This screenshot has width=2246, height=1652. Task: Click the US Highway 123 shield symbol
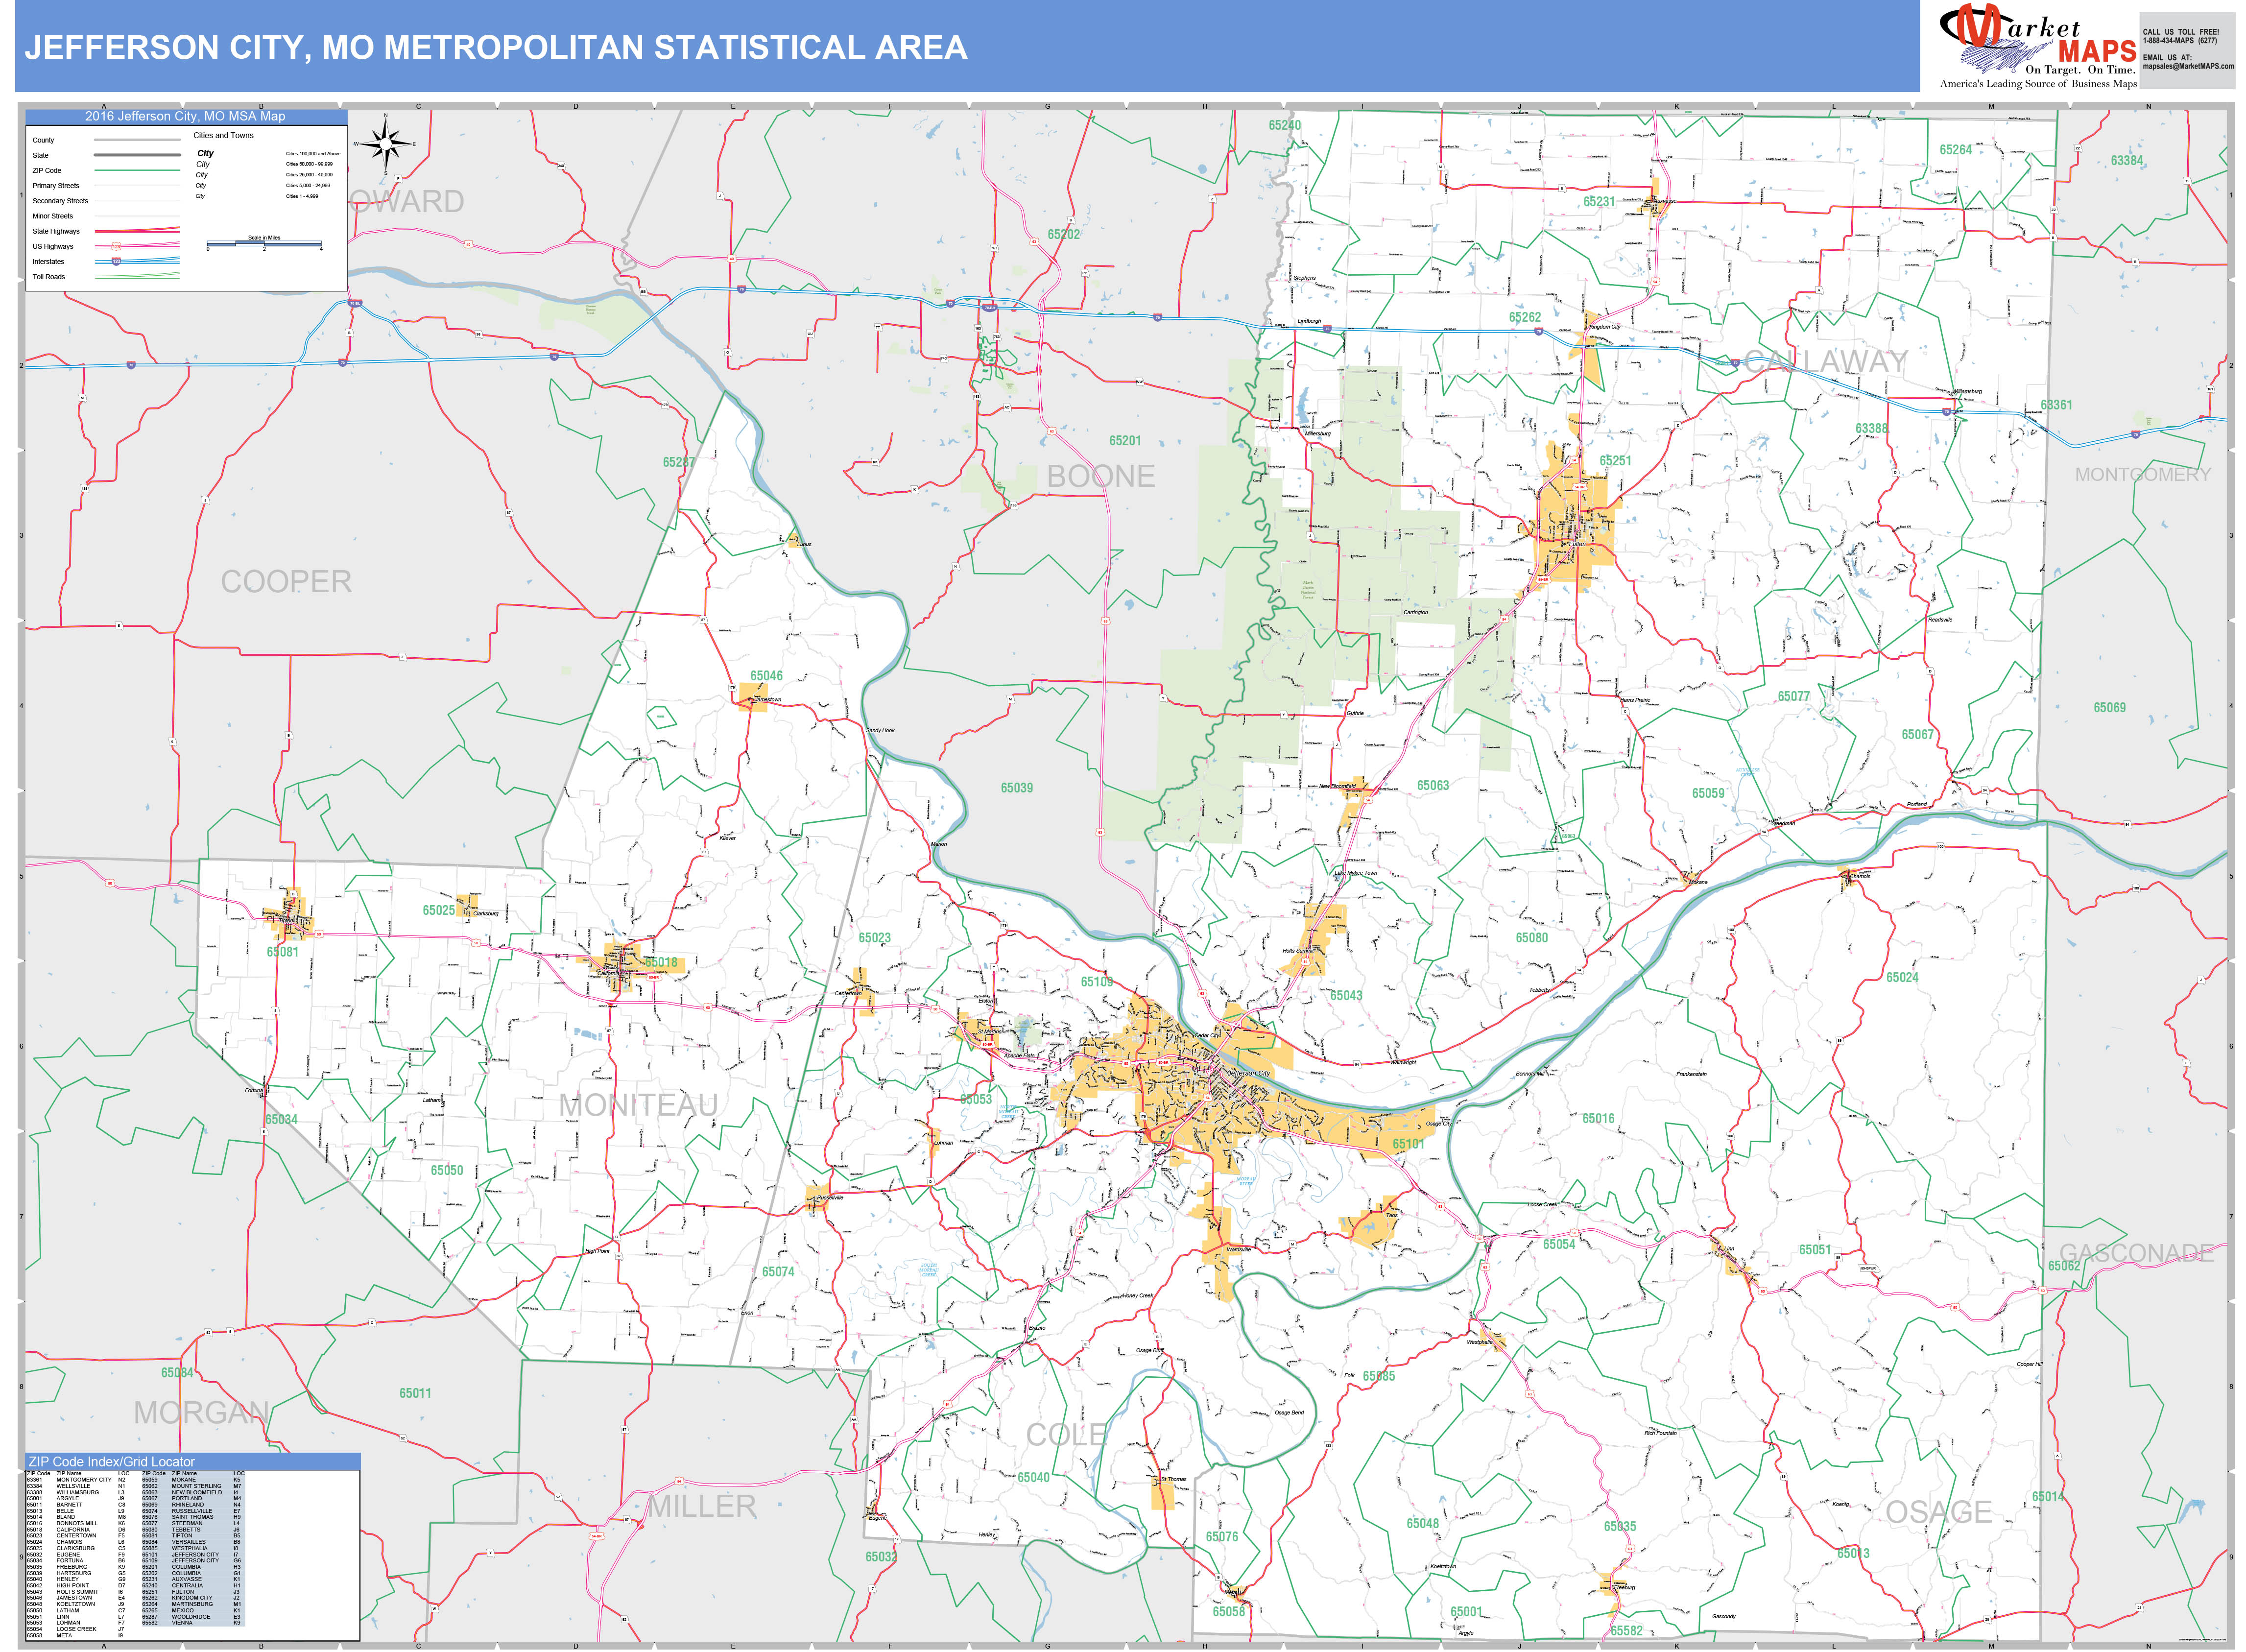pos(116,246)
